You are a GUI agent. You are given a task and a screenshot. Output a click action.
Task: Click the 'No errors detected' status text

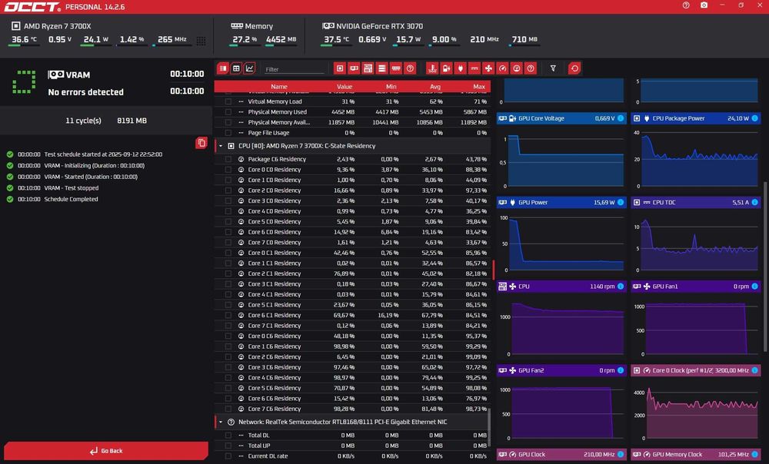click(86, 92)
